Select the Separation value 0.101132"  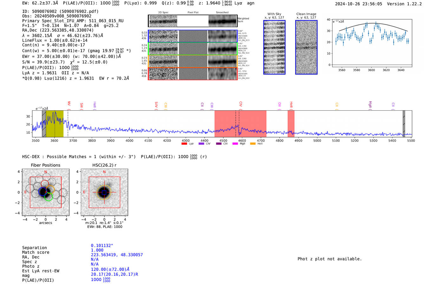pyautogui.click(x=102, y=246)
